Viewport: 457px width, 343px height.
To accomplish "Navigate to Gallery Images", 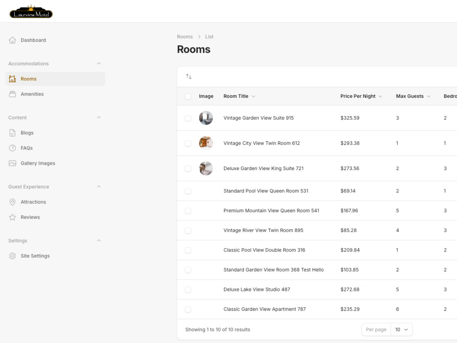I will coord(55,163).
